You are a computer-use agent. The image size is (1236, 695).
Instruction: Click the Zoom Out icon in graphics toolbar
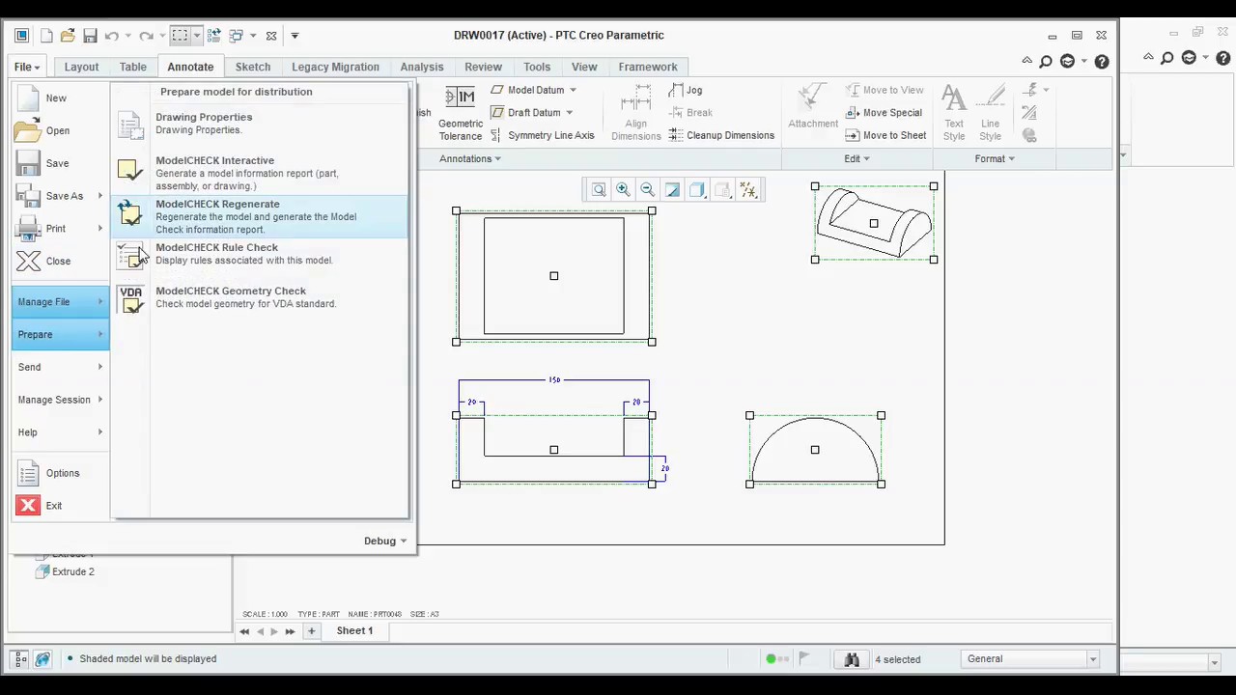(647, 190)
